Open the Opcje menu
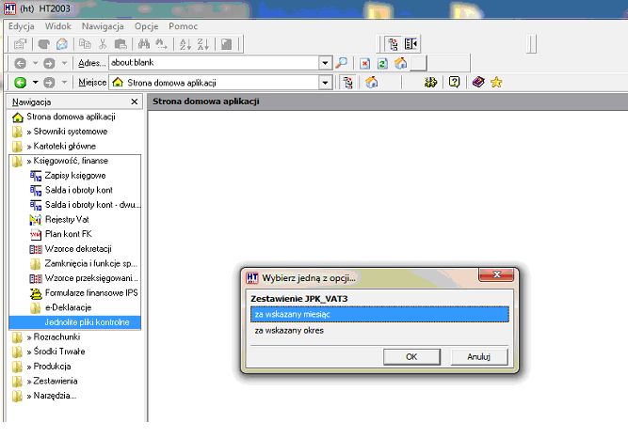 pyautogui.click(x=146, y=26)
